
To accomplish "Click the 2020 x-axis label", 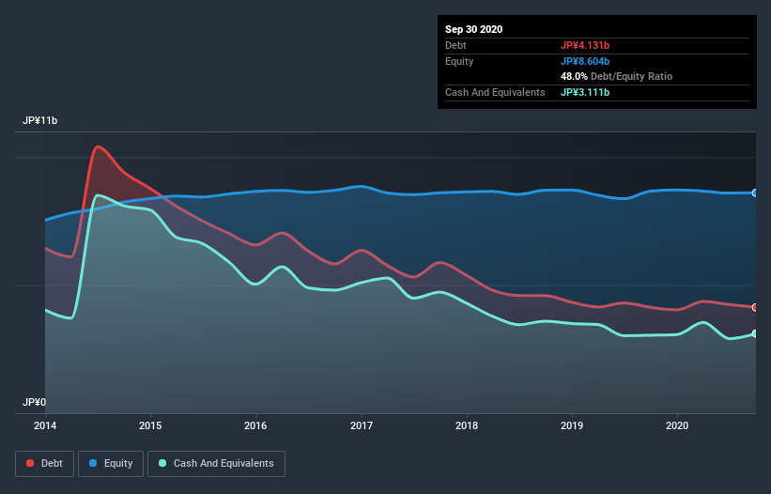I will point(677,425).
